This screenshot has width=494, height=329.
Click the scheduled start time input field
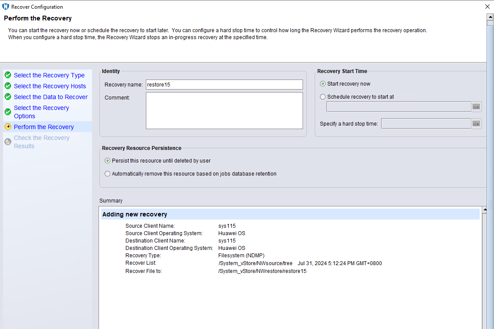click(x=399, y=106)
